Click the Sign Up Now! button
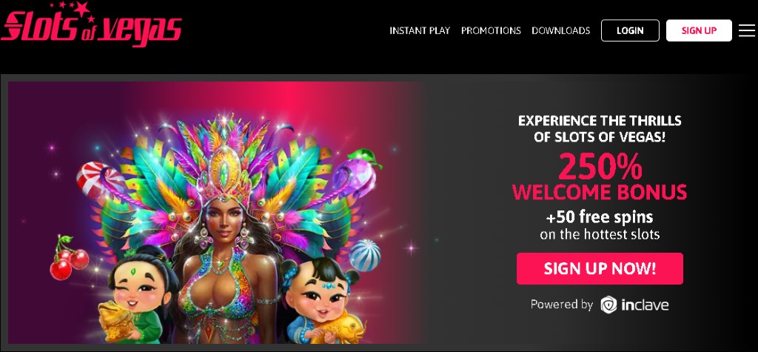 tap(600, 269)
